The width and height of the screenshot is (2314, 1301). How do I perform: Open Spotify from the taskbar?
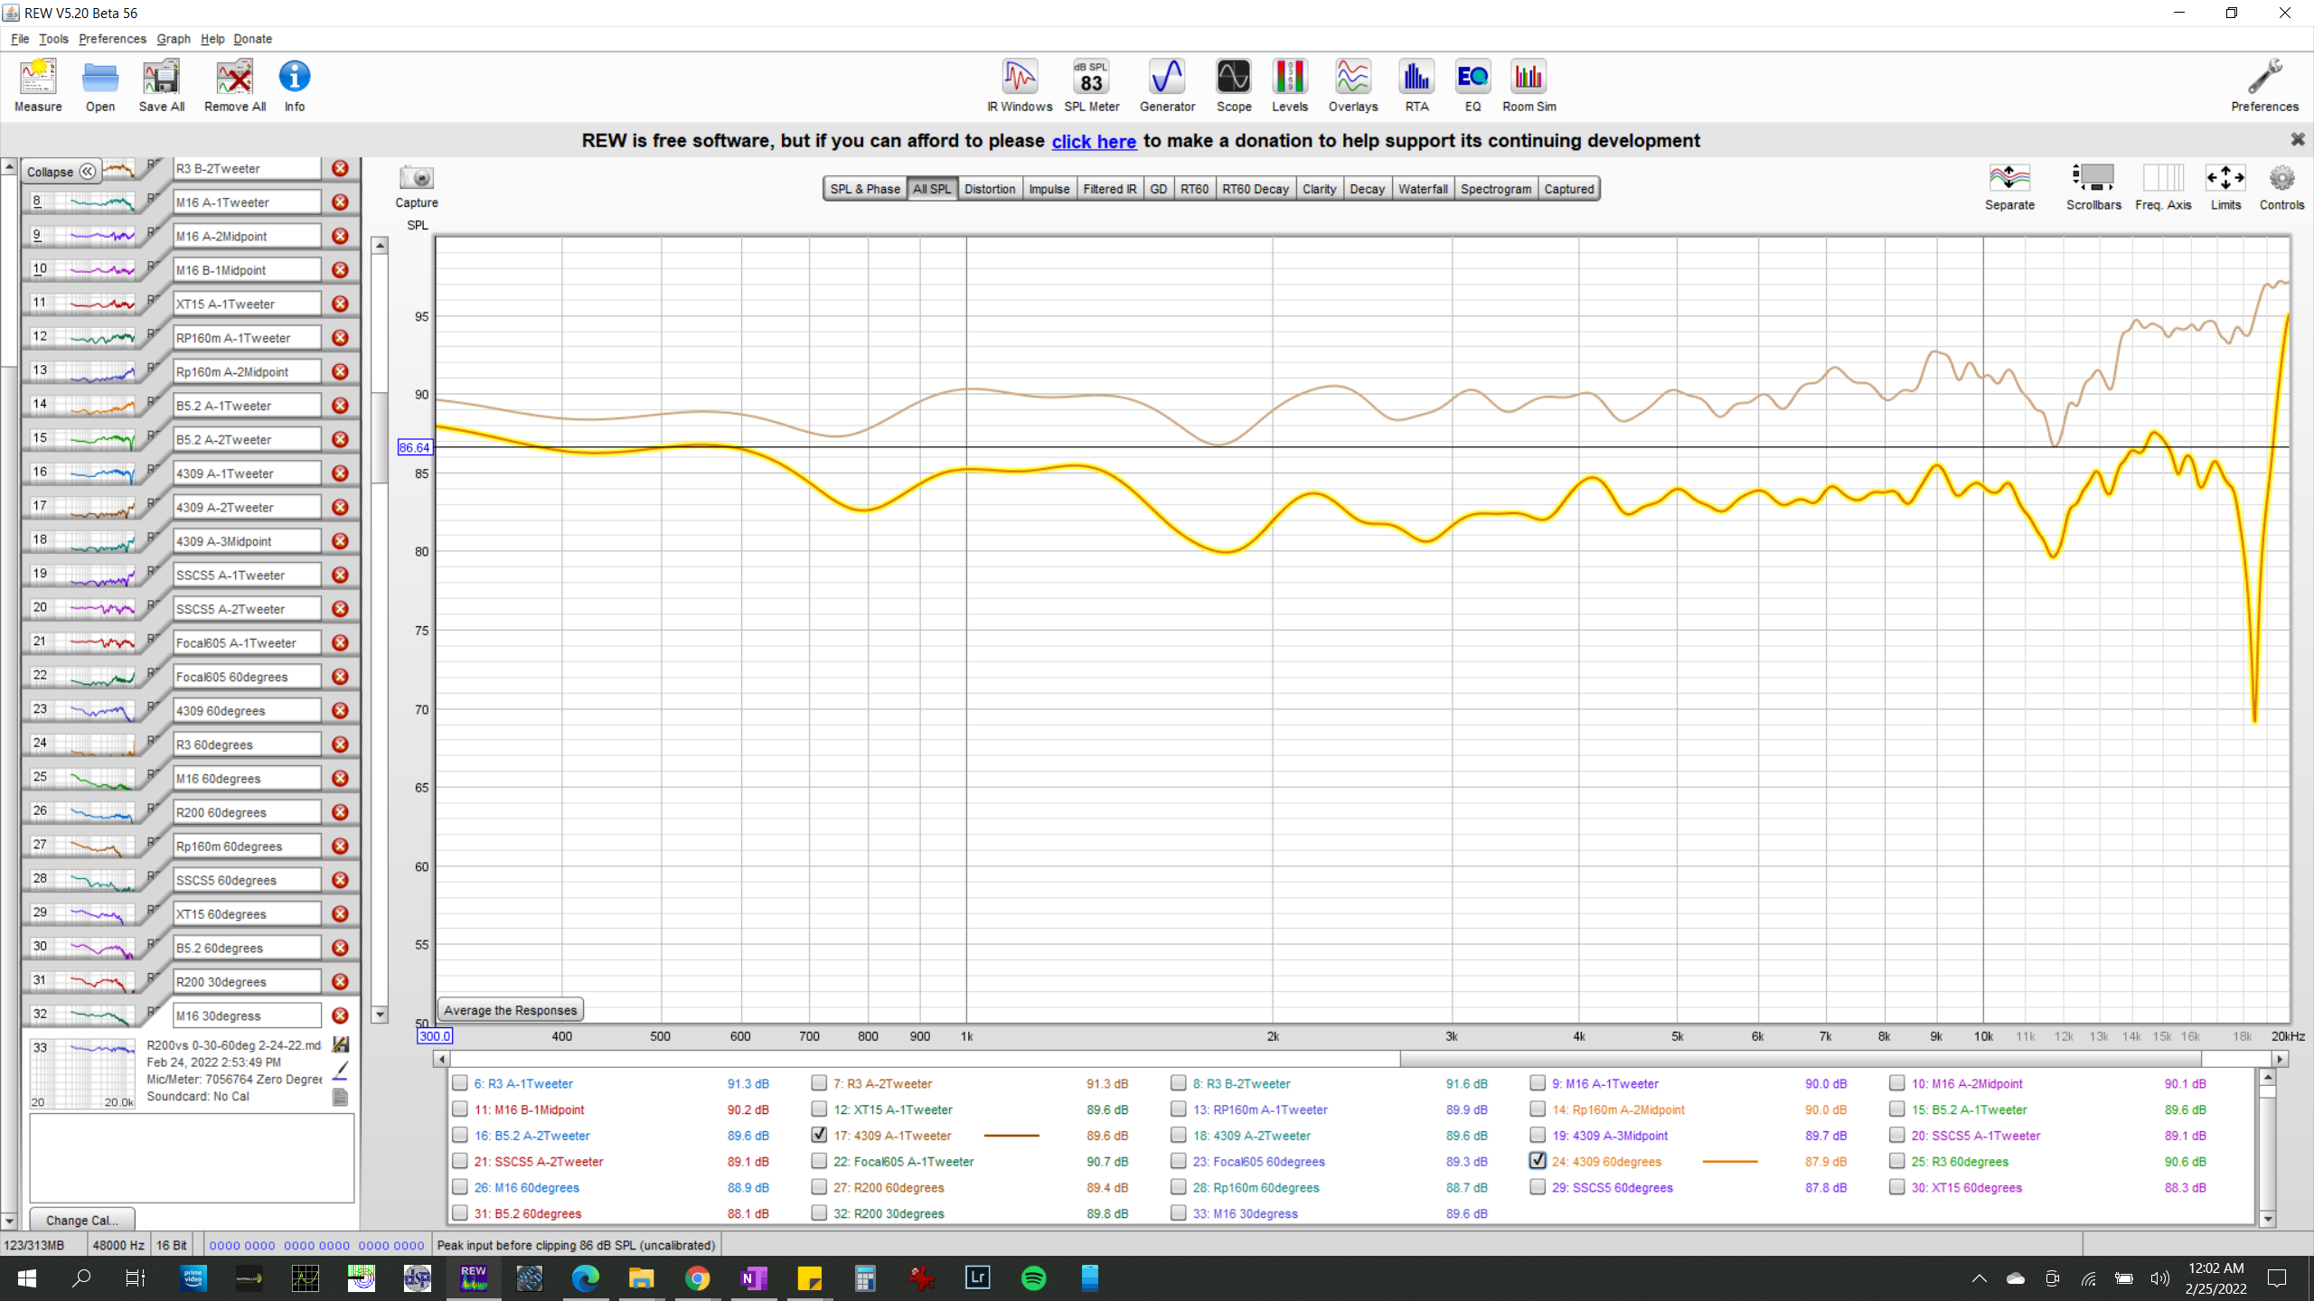pyautogui.click(x=1033, y=1278)
